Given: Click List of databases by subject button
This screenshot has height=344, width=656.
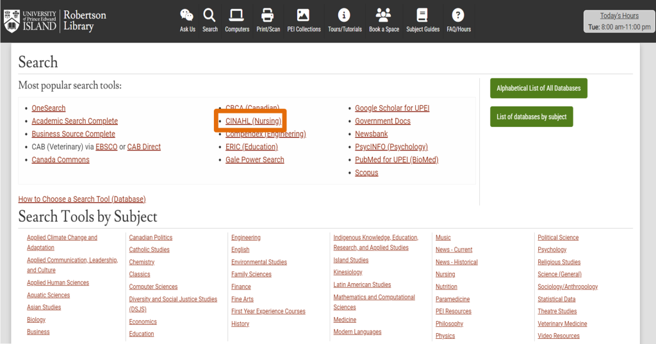Looking at the screenshot, I should pyautogui.click(x=531, y=117).
